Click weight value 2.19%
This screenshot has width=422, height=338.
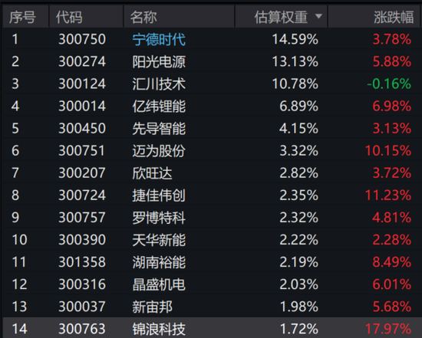[299, 262]
